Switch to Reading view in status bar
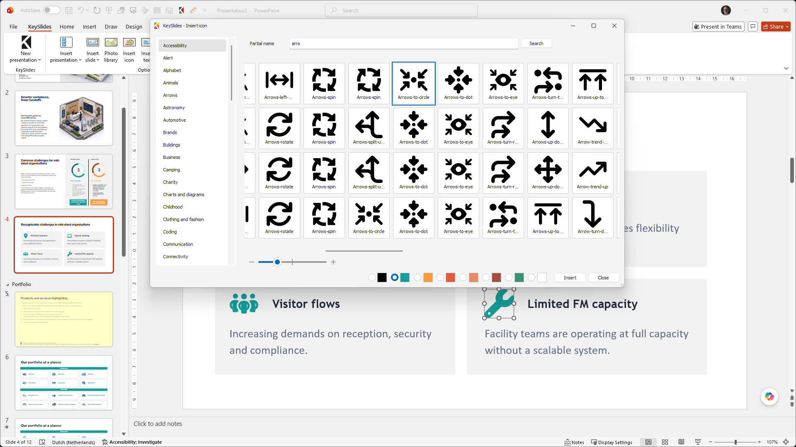 pyautogui.click(x=681, y=442)
